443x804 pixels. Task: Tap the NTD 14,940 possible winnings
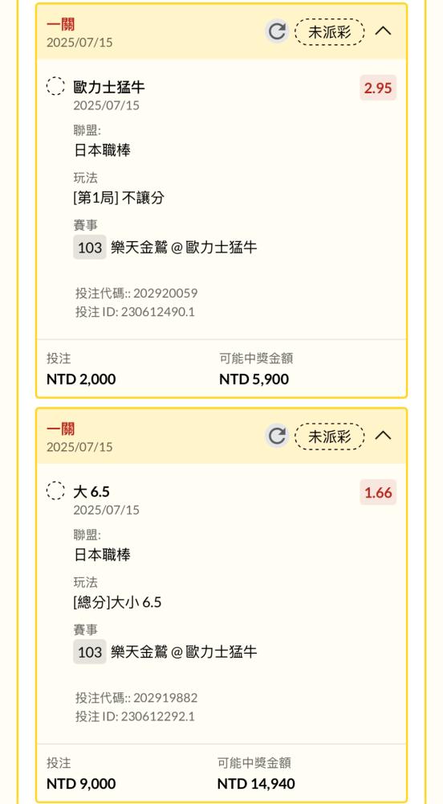(256, 783)
